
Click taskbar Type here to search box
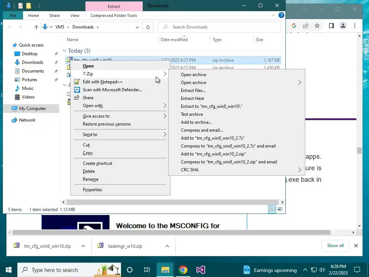pos(69,270)
